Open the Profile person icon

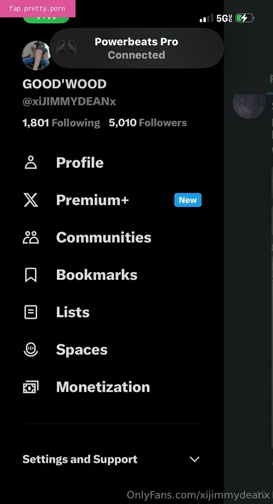tap(31, 162)
